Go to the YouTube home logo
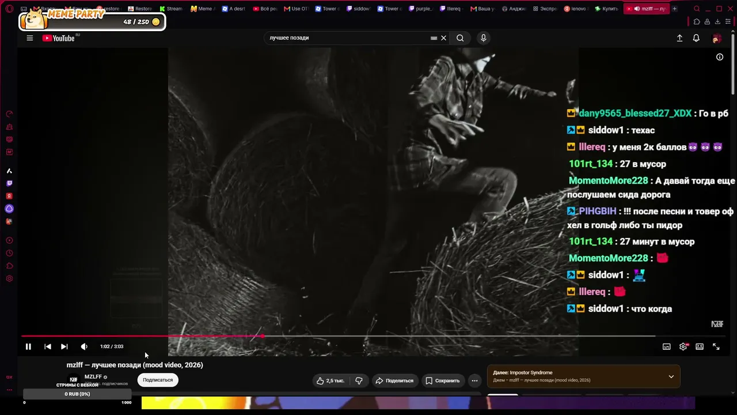 pyautogui.click(x=59, y=38)
